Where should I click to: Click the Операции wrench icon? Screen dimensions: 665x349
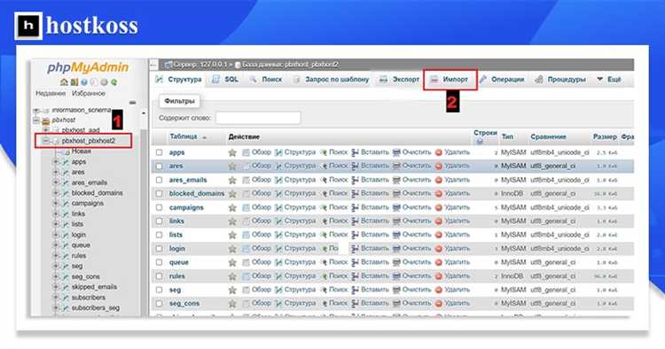point(482,79)
